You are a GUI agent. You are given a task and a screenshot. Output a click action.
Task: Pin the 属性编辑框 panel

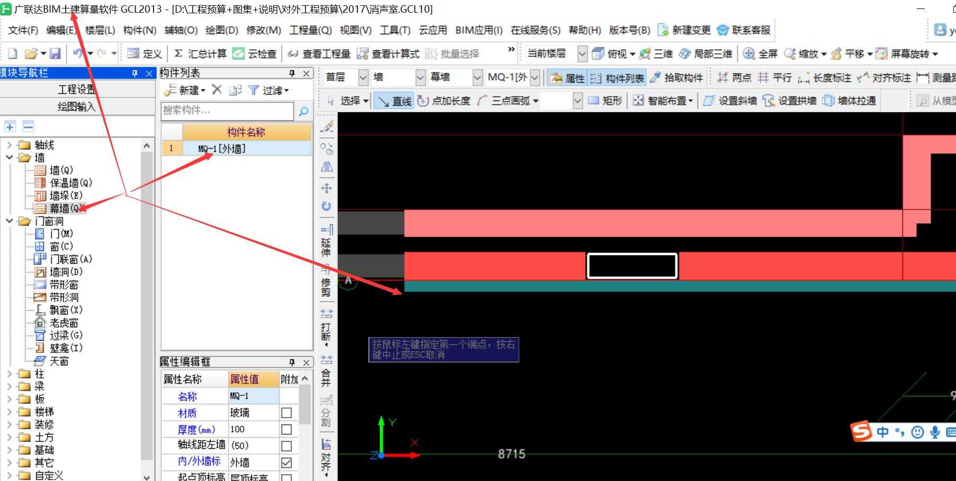(x=292, y=362)
